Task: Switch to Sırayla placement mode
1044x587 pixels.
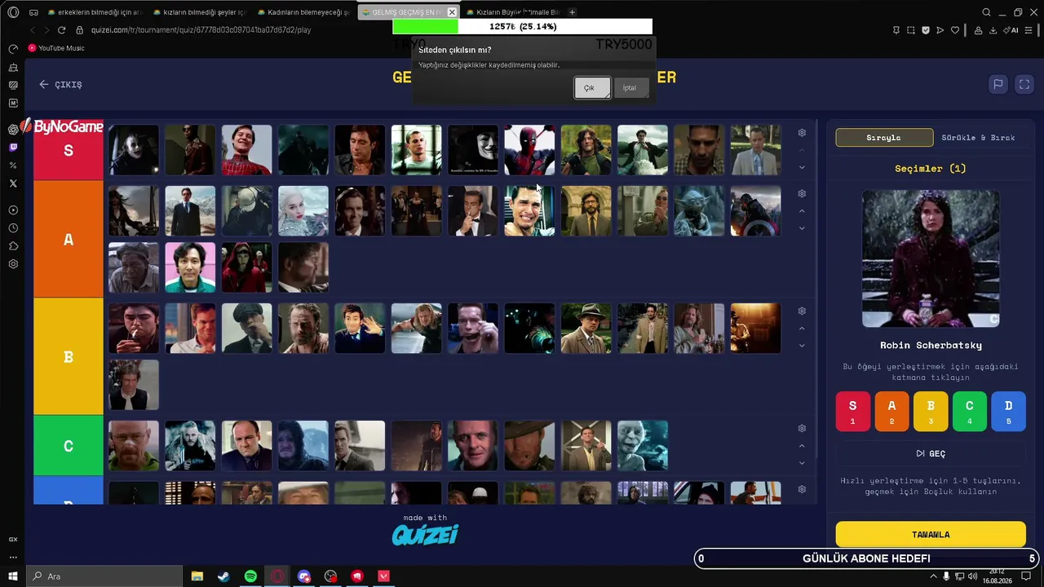Action: (x=884, y=138)
